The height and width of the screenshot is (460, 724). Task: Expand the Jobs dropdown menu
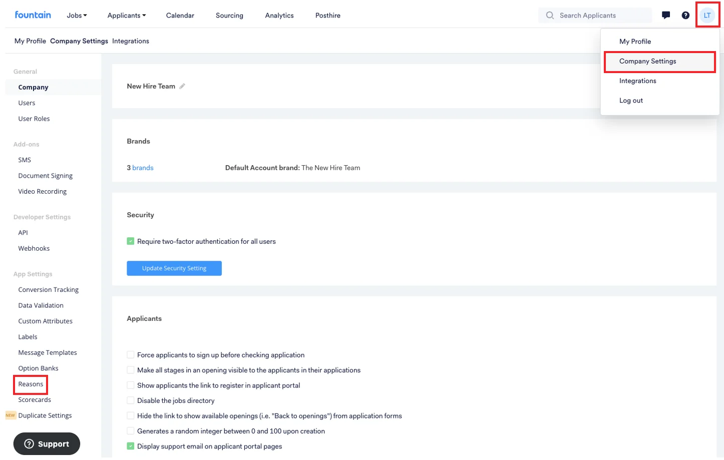(77, 16)
